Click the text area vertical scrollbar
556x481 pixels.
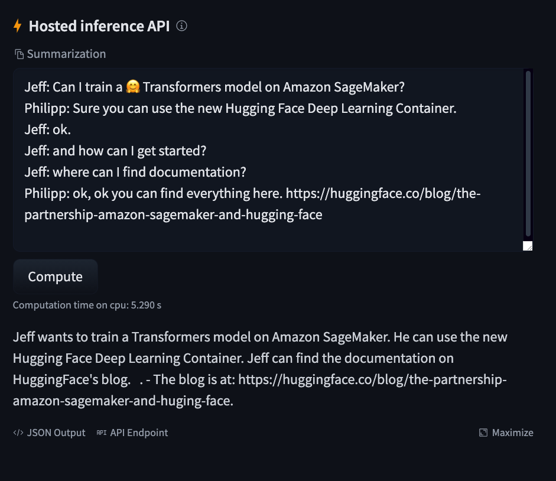[x=528, y=154]
